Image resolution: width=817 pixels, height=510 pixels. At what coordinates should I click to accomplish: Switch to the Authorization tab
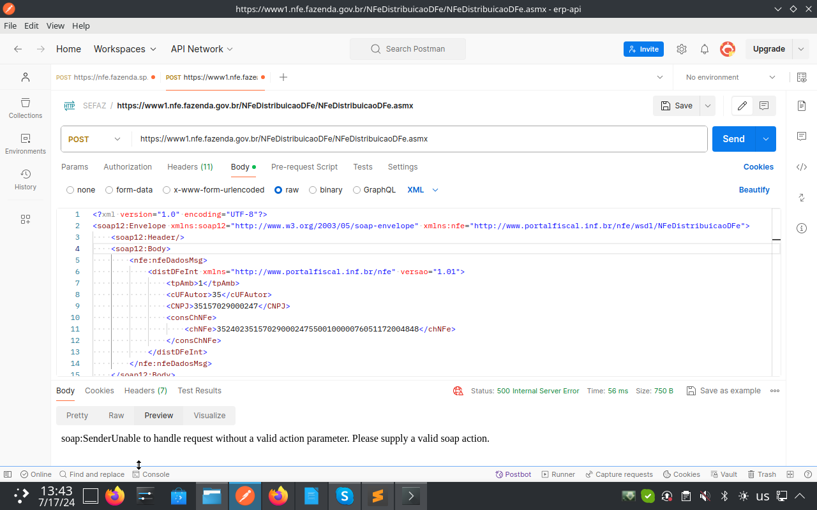128,167
